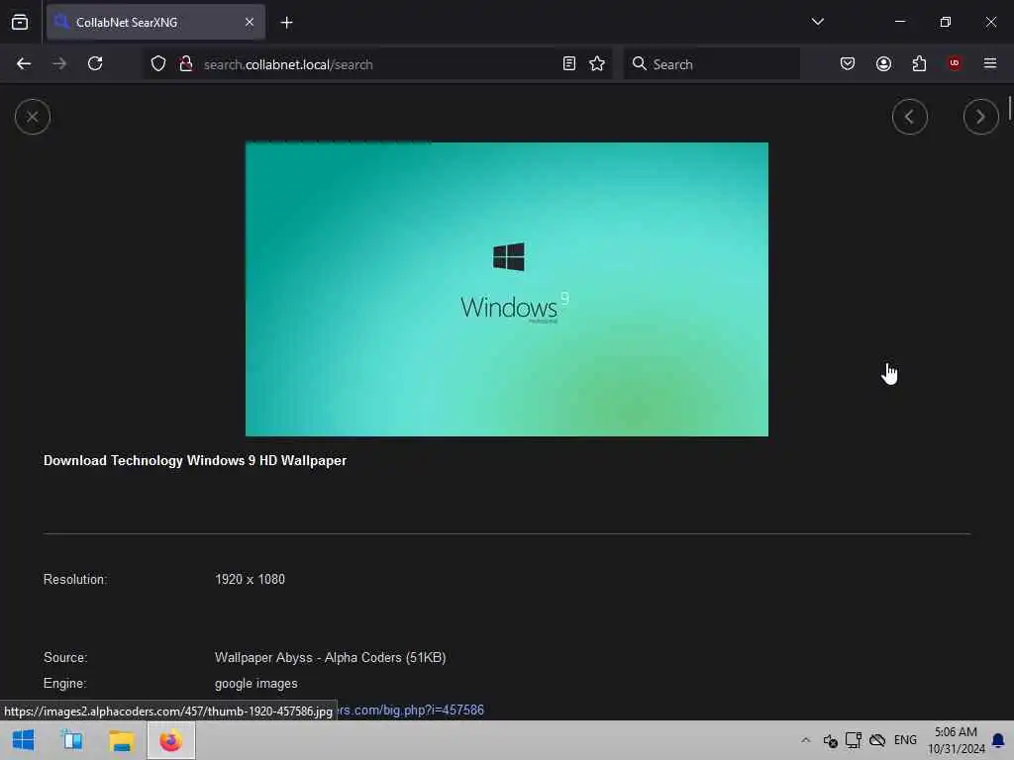Reload the current page
The width and height of the screenshot is (1014, 760).
[95, 64]
